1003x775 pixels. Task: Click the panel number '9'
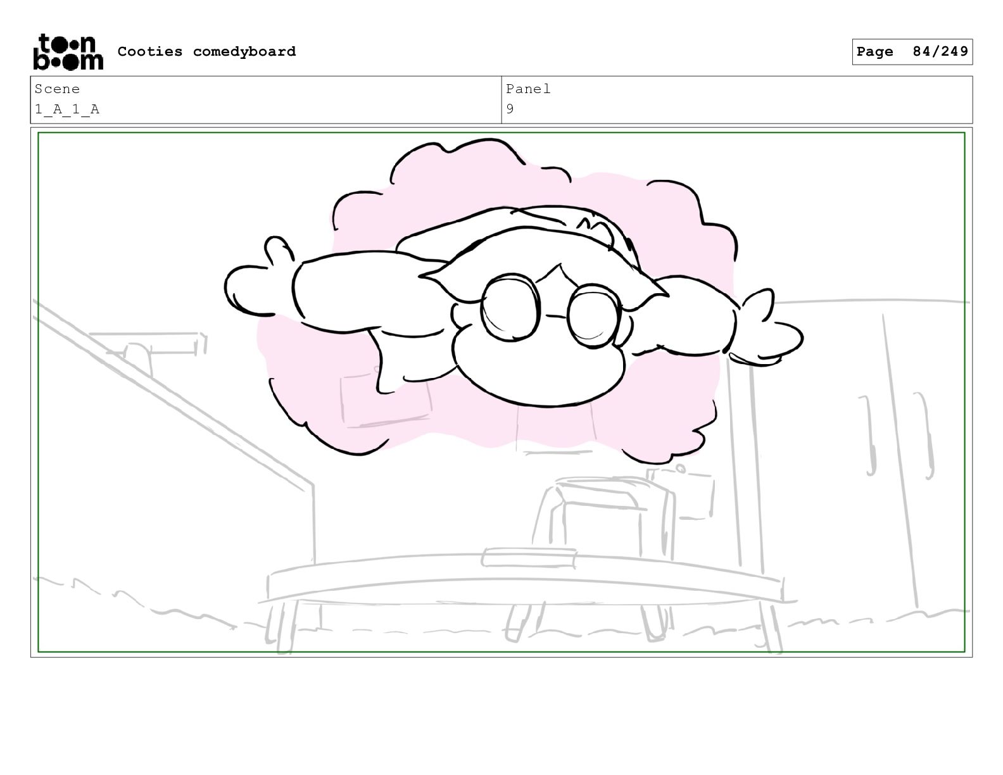[x=510, y=109]
